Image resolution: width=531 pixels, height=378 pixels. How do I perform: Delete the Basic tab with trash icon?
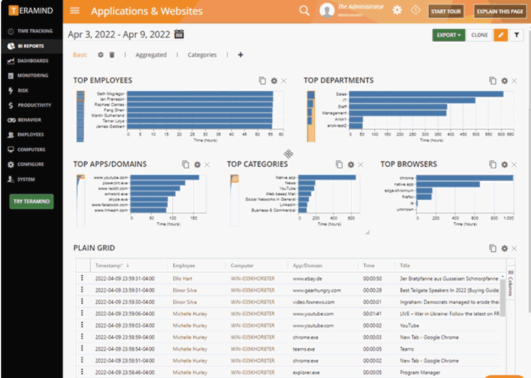click(x=112, y=55)
